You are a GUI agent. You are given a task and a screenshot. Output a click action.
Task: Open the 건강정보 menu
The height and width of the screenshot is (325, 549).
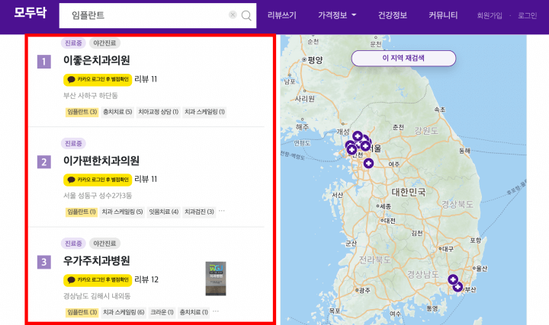(x=392, y=15)
